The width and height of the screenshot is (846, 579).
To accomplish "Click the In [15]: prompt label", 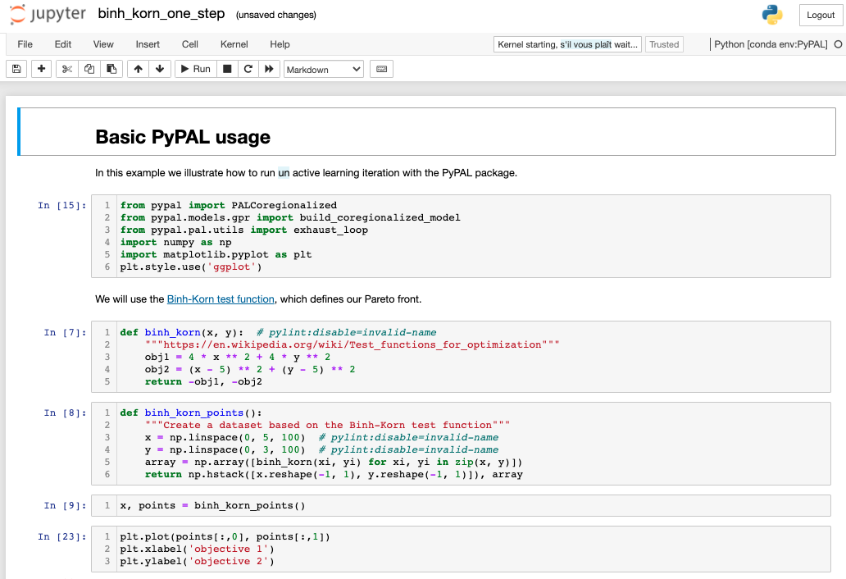I will coord(62,205).
